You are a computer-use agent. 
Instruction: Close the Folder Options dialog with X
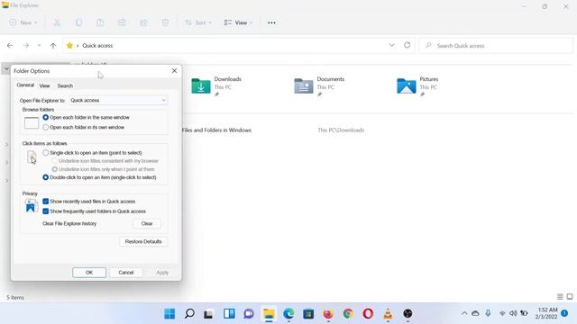174,70
